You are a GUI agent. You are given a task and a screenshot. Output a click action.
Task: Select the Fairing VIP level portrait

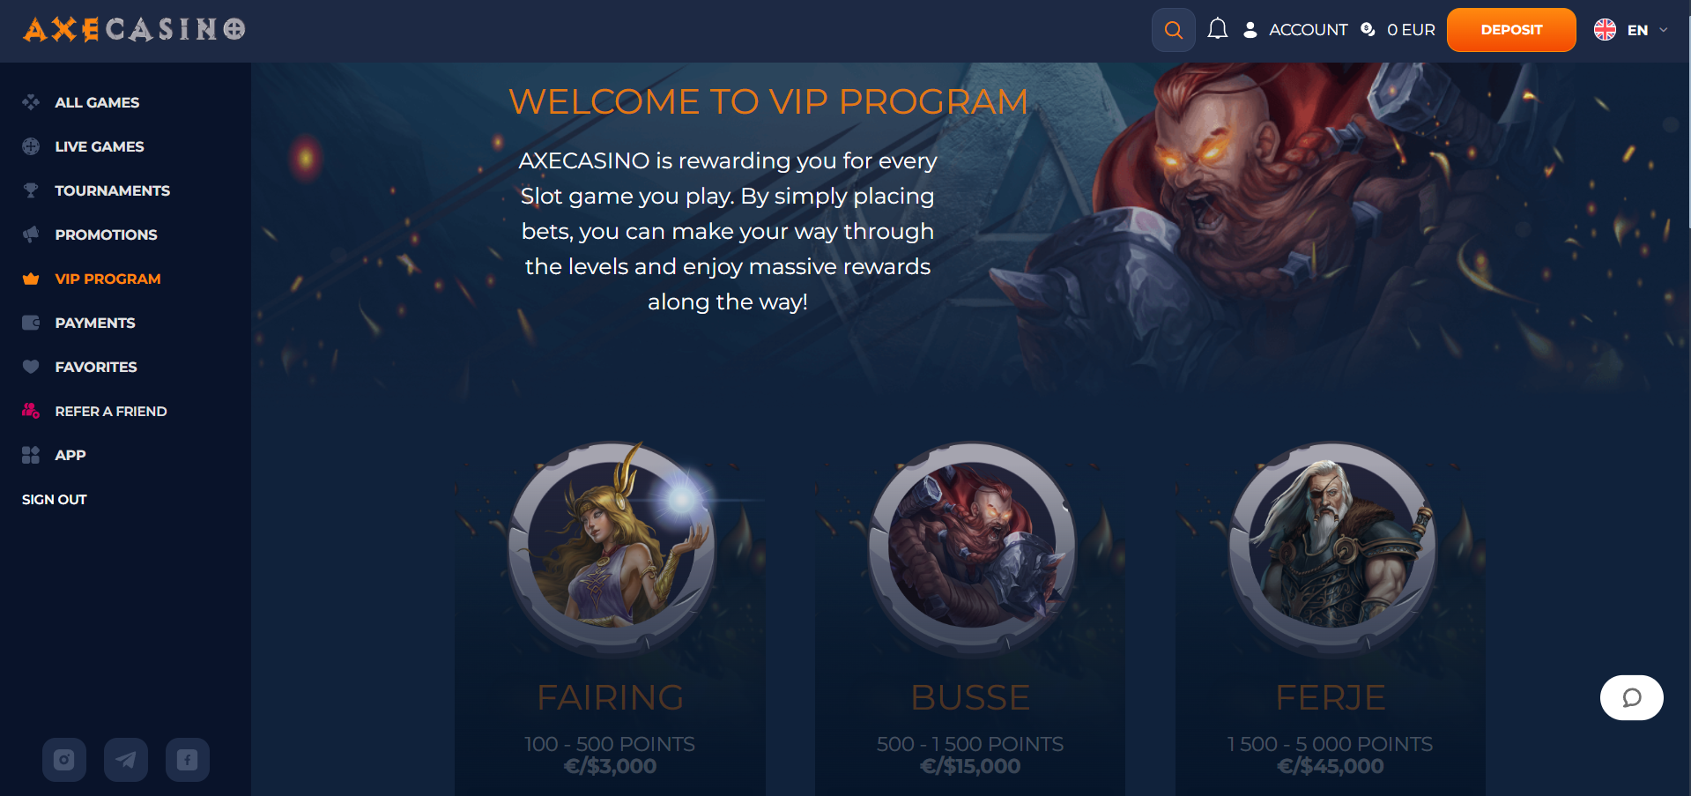click(x=612, y=547)
